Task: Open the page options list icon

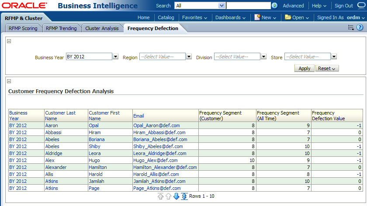Action: [350, 27]
